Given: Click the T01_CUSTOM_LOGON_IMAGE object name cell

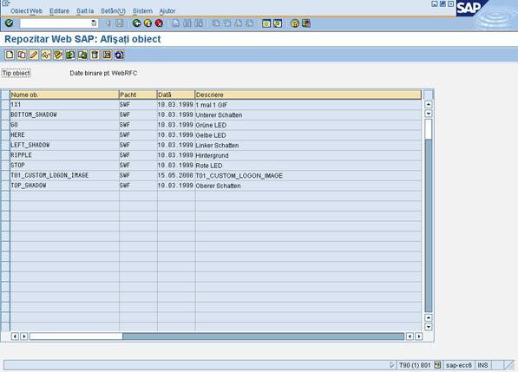Looking at the screenshot, I should click(x=64, y=176).
